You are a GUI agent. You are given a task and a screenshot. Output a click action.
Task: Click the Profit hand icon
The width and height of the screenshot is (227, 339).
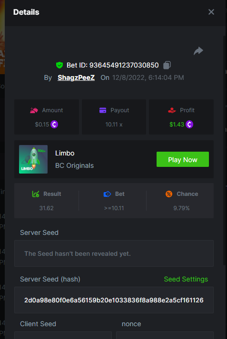pos(172,110)
